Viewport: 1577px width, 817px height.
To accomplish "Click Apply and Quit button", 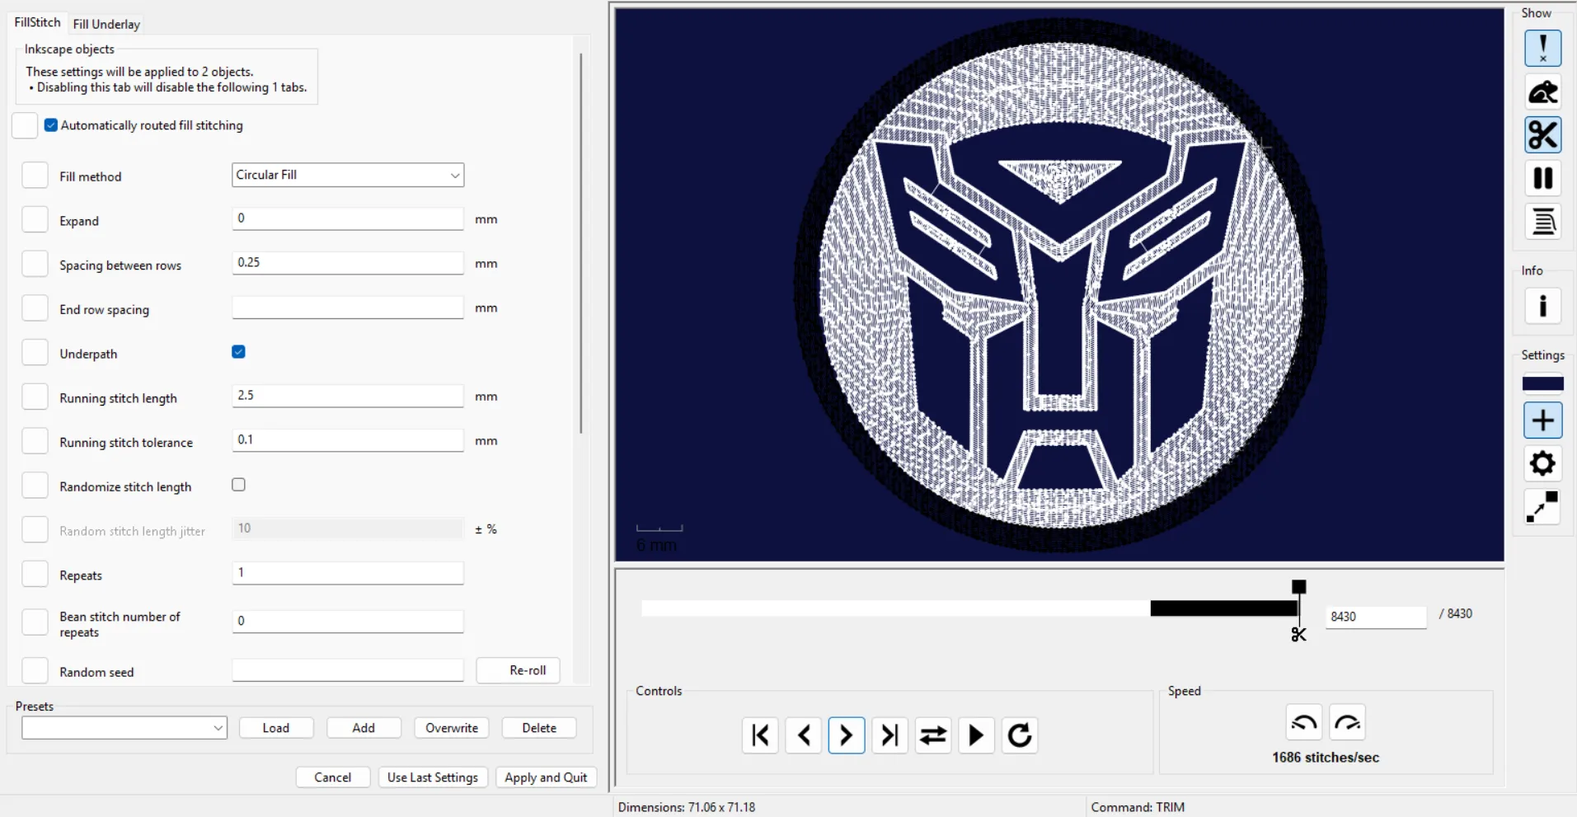I will tap(546, 777).
